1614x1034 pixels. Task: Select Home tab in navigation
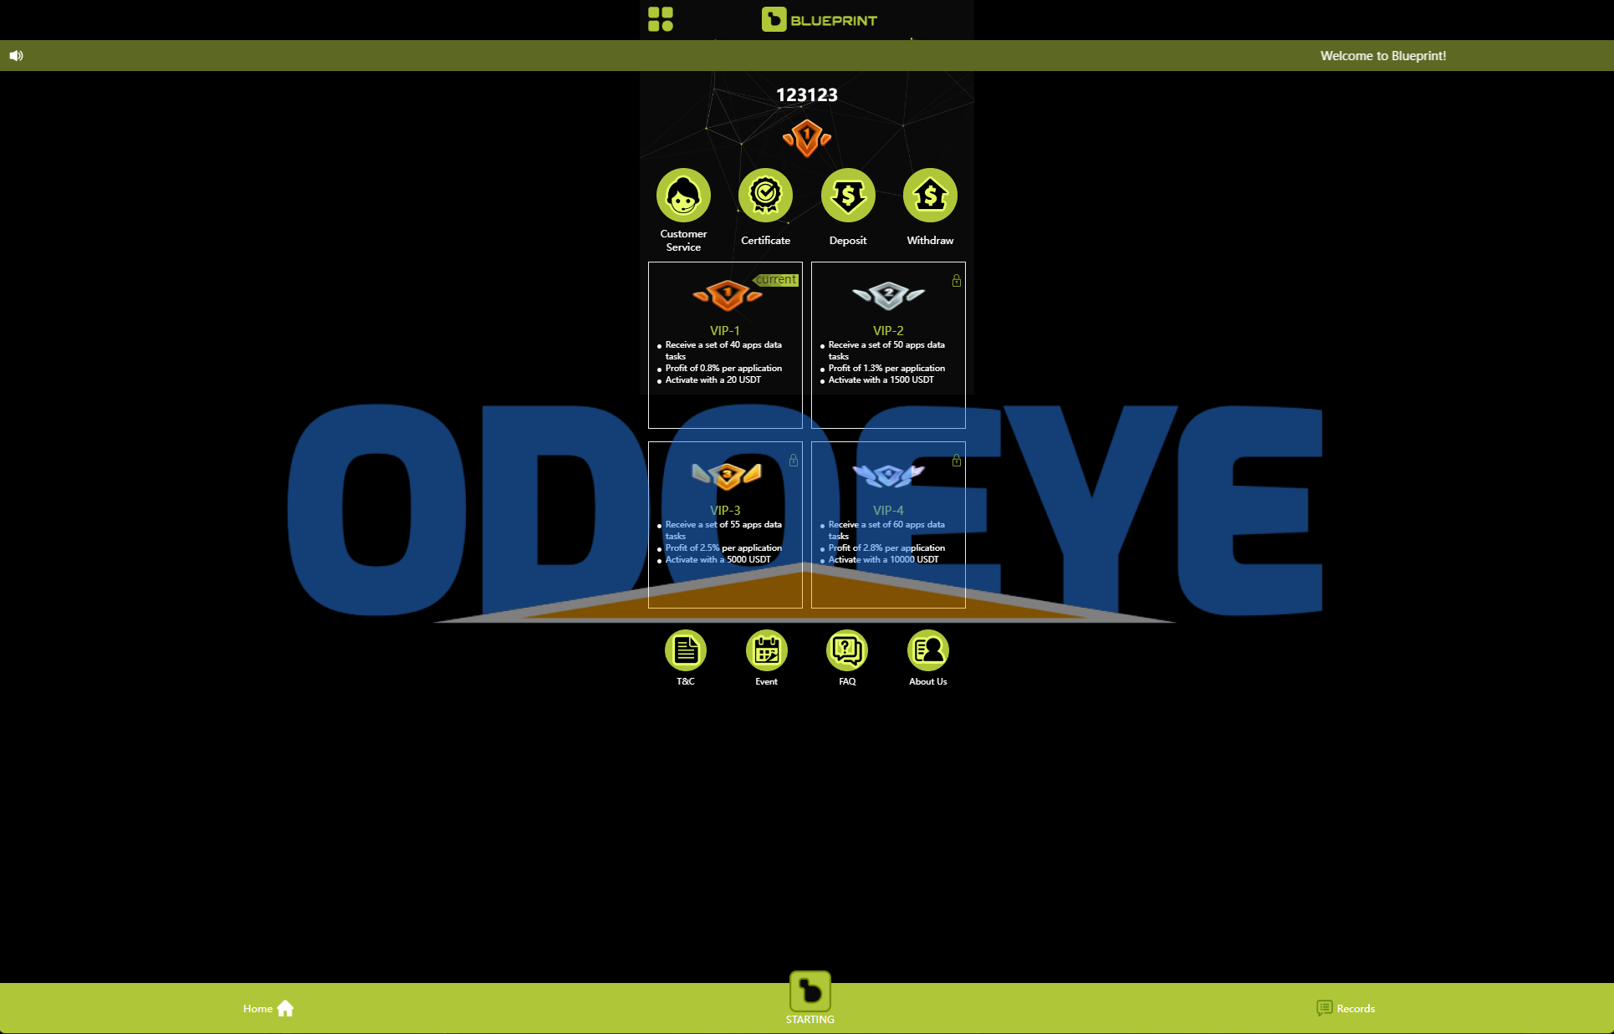[268, 1008]
